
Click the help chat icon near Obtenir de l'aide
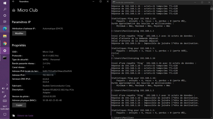tap(13, 116)
